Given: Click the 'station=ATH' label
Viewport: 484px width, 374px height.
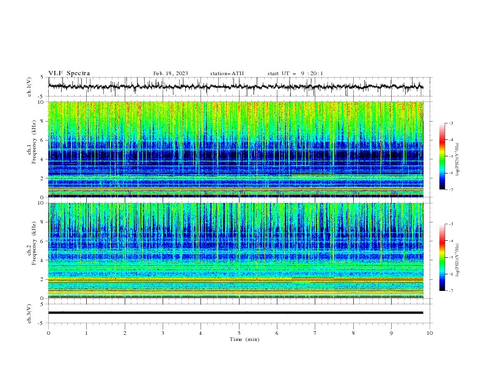Looking at the screenshot, I should (227, 73).
